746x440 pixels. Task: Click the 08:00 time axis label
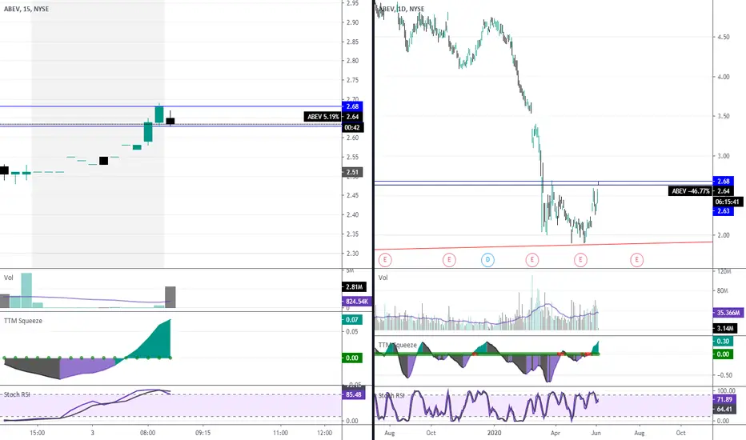(x=147, y=433)
